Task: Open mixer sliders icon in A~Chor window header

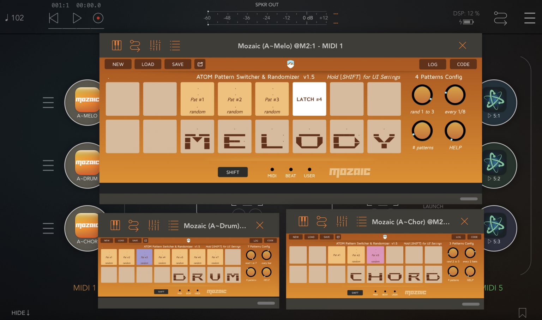Action: 342,221
